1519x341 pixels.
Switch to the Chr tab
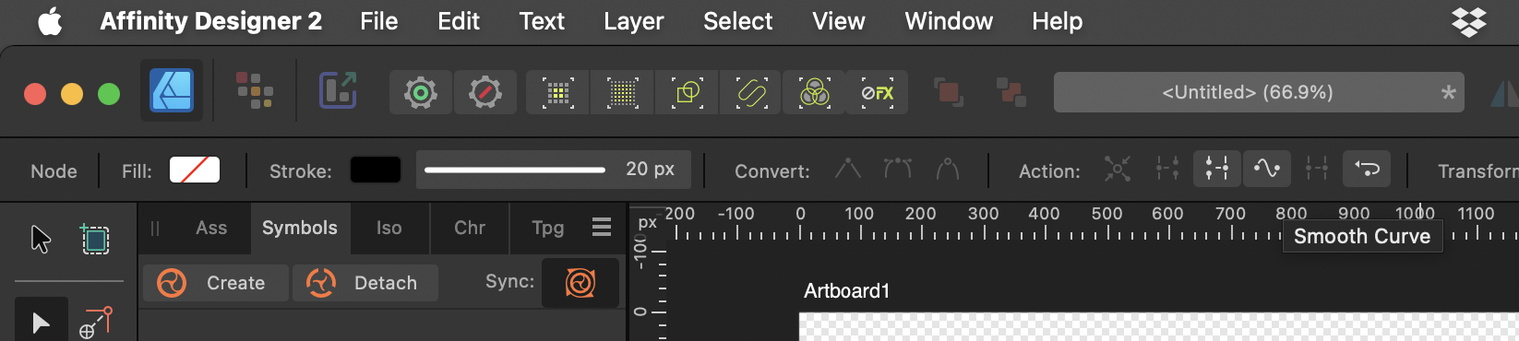470,228
